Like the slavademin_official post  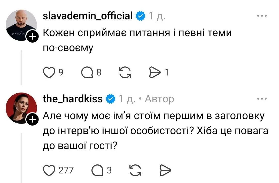click(x=49, y=73)
